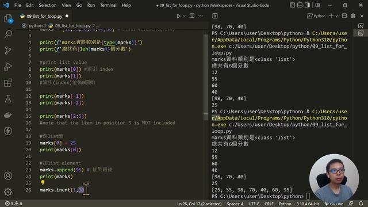The width and height of the screenshot is (368, 207).
Task: Open the Testing flask view
Action: pyautogui.click(x=8, y=99)
